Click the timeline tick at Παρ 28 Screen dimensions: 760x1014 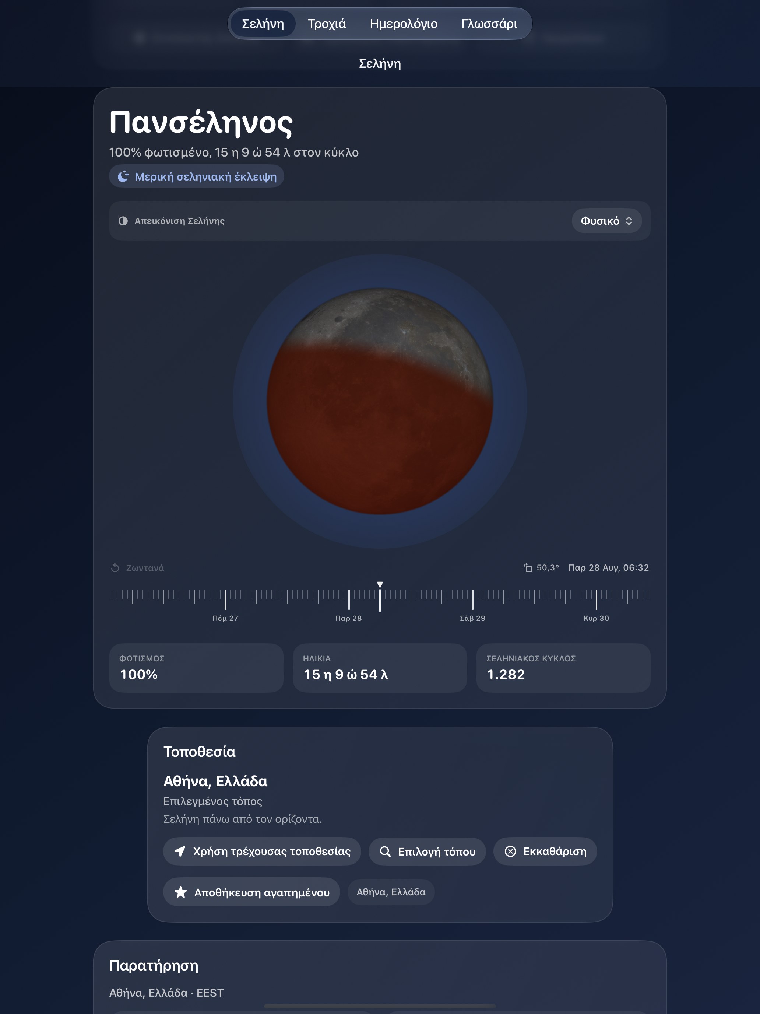[x=349, y=599]
